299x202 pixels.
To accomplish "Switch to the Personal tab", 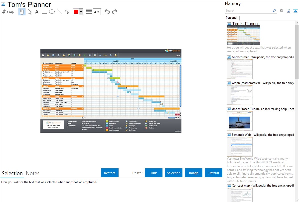I will click(x=232, y=18).
